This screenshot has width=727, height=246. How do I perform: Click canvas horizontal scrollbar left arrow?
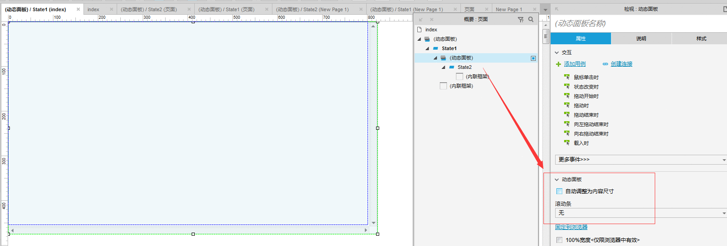[x=12, y=230]
